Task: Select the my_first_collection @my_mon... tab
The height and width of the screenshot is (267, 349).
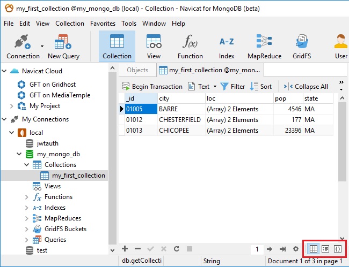Action: [x=210, y=70]
